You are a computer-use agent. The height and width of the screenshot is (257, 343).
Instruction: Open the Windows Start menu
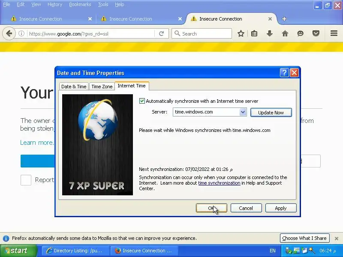click(x=18, y=251)
